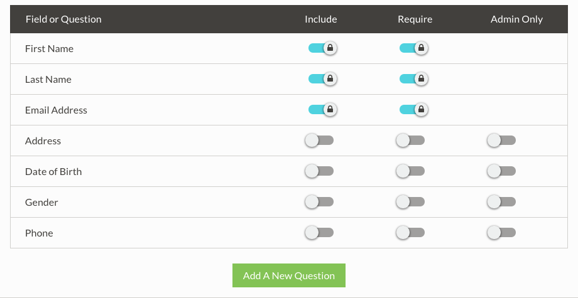Screen dimensions: 578x298
Task: Toggle Require for the Phone field
Action: click(410, 233)
